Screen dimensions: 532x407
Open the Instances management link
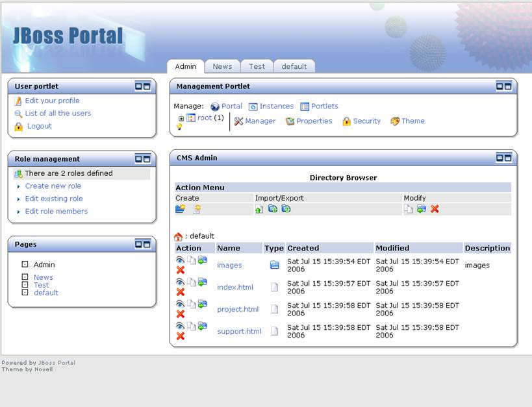[x=277, y=106]
